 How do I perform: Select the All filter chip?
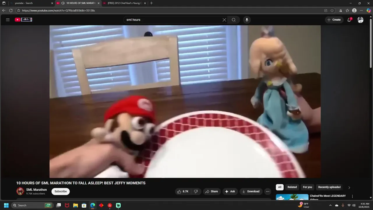pyautogui.click(x=280, y=187)
